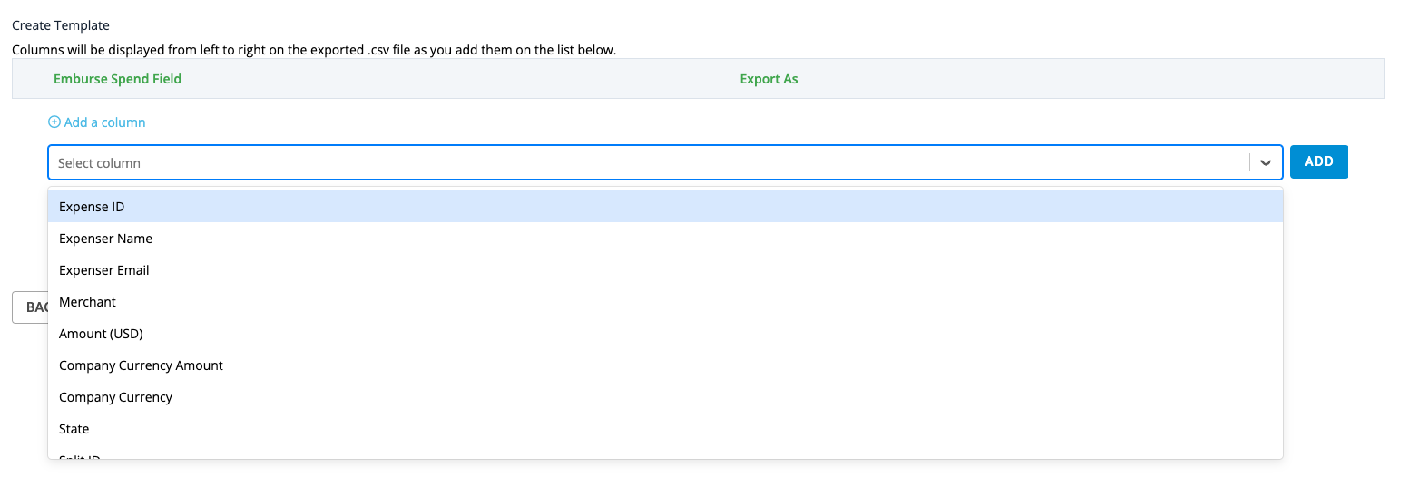Click the partially hidden BACK button

point(29,307)
